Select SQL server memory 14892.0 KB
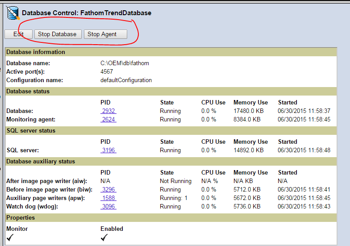This screenshot has width=350, height=246. (x=248, y=150)
